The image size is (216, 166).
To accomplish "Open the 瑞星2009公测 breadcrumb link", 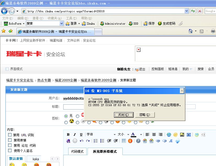I will [x=66, y=80].
